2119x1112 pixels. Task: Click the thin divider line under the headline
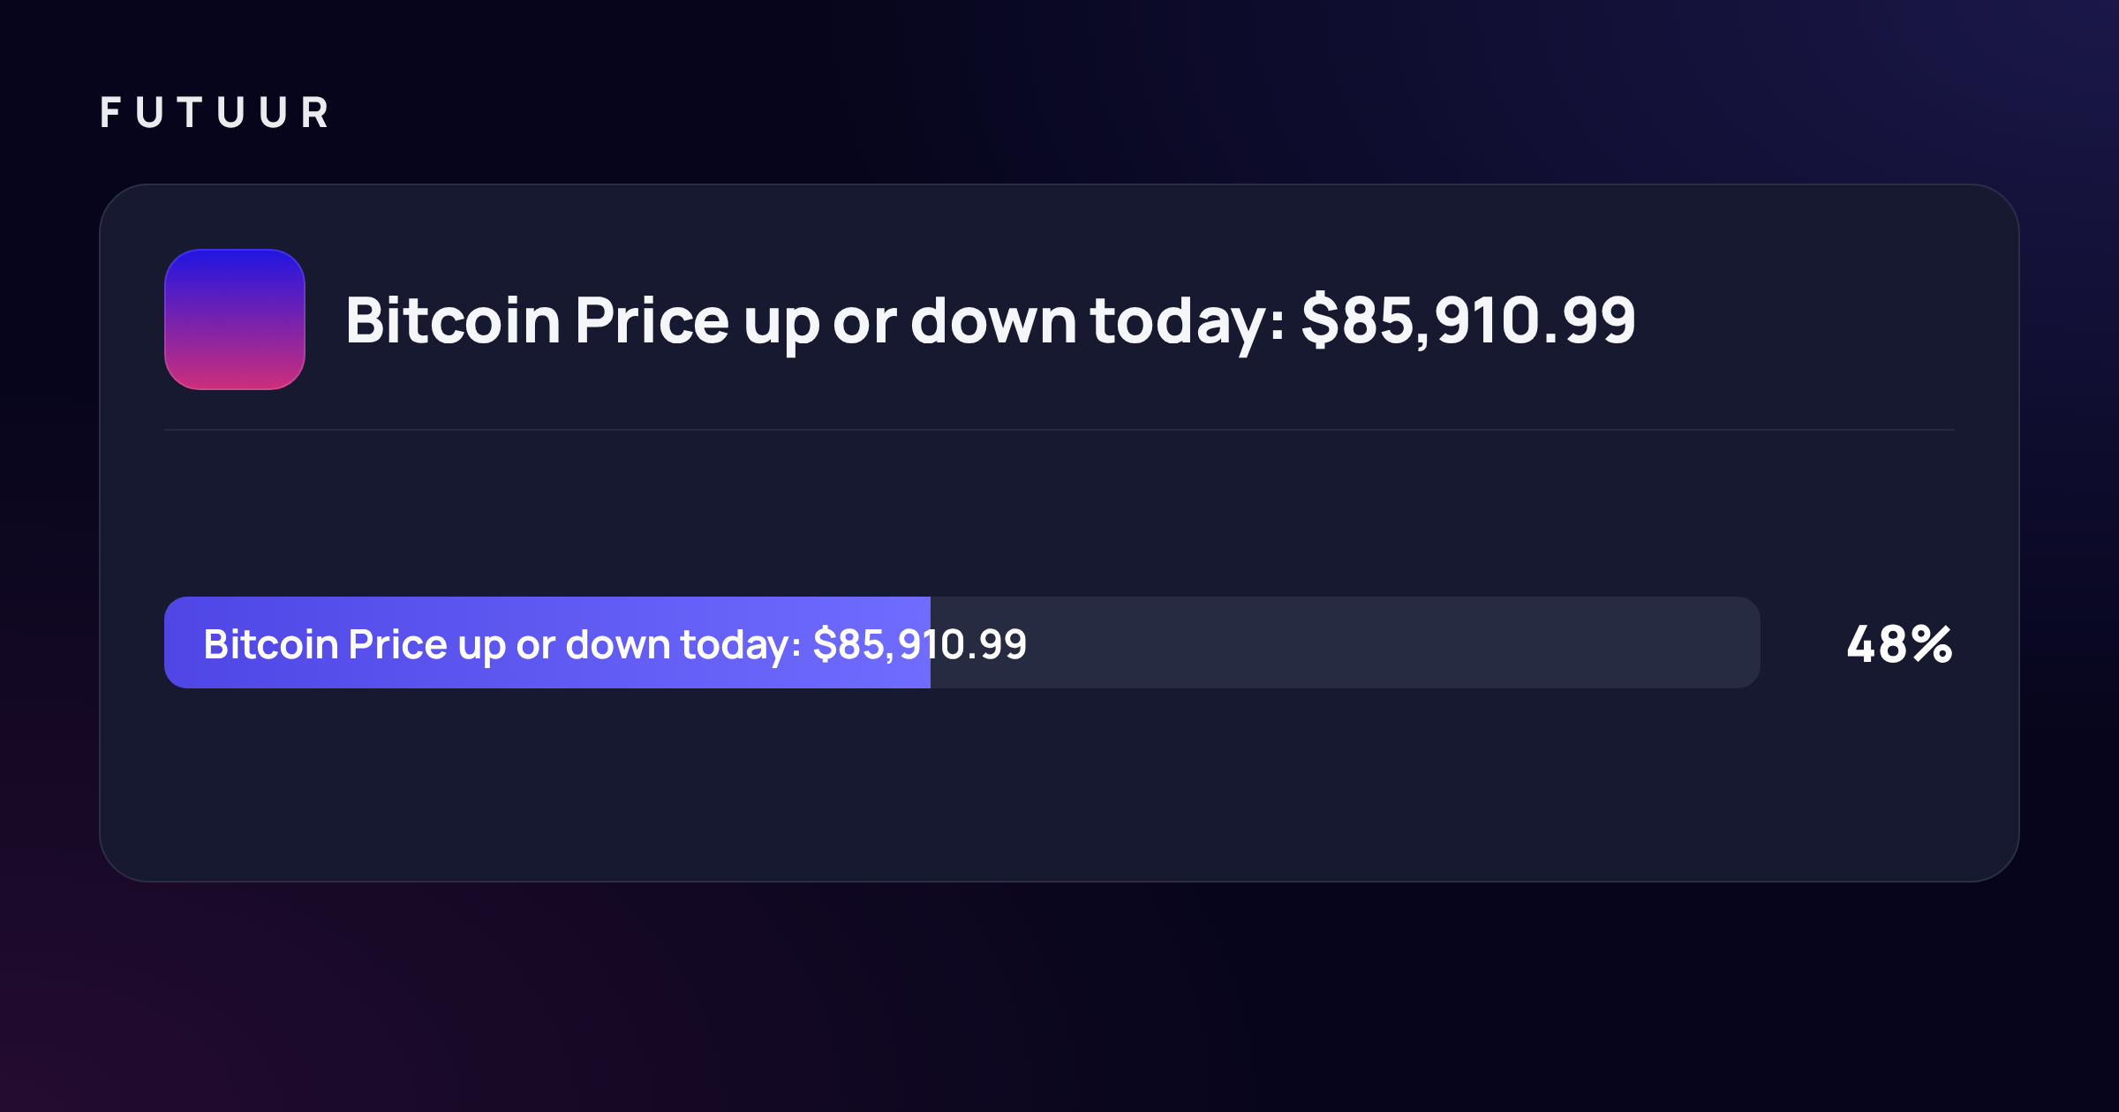click(x=1059, y=430)
